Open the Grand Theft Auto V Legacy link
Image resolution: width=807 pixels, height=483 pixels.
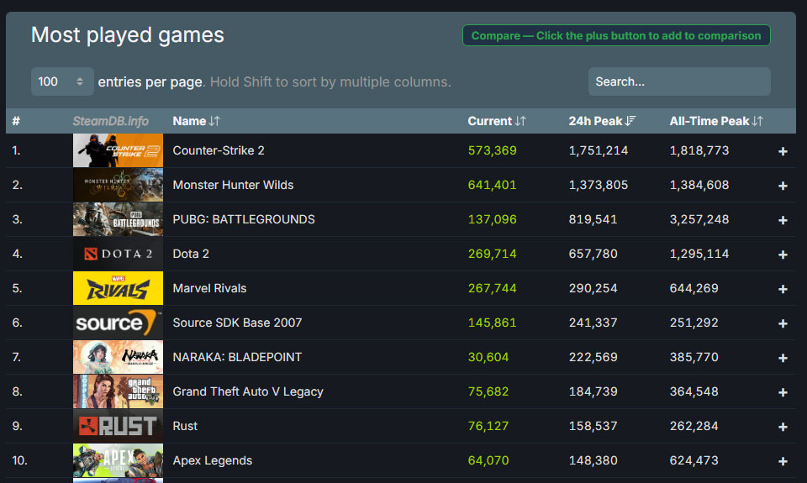click(x=247, y=391)
